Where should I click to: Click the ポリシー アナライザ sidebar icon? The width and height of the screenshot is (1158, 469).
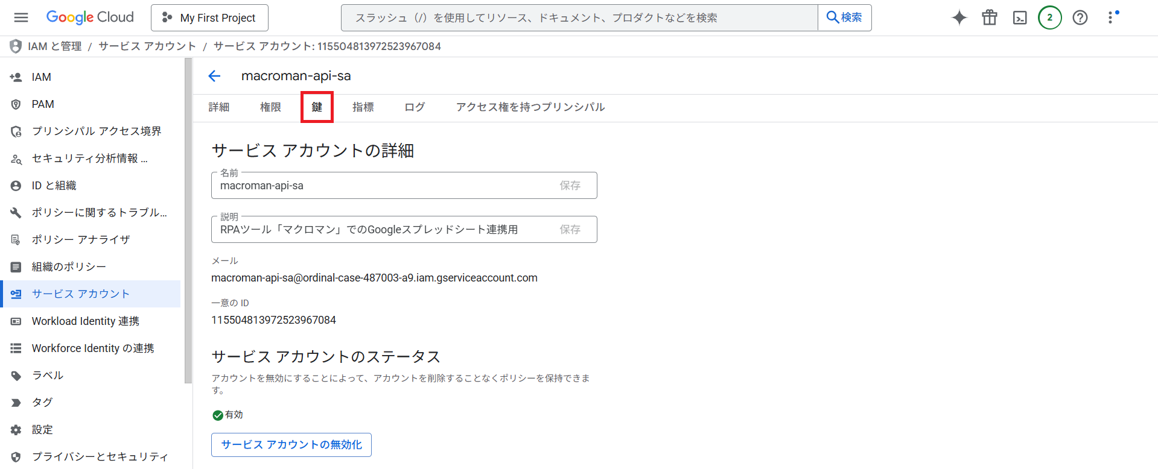[16, 240]
